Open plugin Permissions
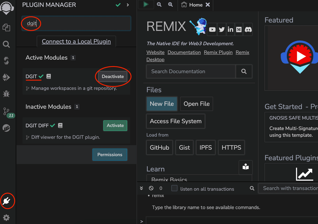Viewport: 318px width, 224px height. point(110,155)
